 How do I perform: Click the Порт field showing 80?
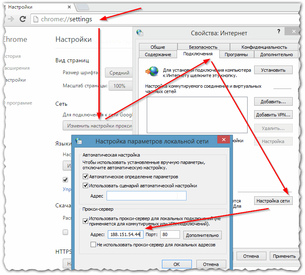click(x=170, y=234)
